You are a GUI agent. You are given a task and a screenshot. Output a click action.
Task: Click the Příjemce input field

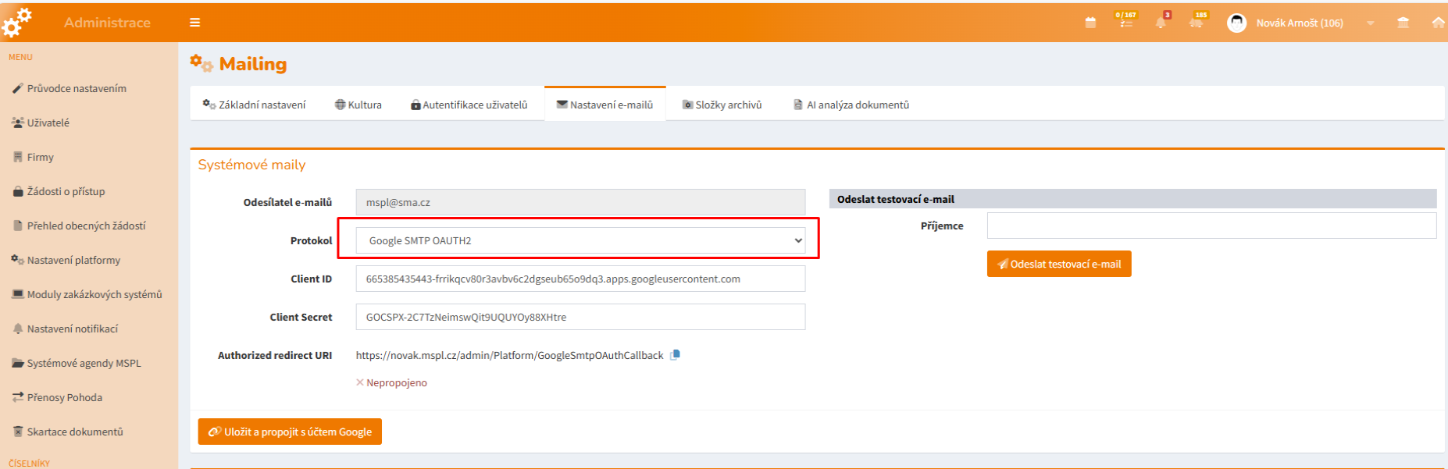(x=1211, y=226)
